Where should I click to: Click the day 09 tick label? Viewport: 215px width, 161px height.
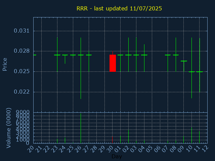pos(181,149)
